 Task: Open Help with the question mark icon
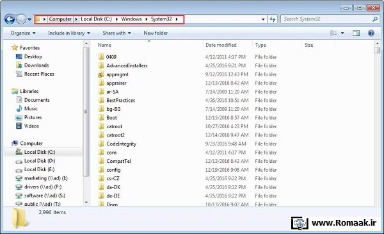tap(371, 33)
